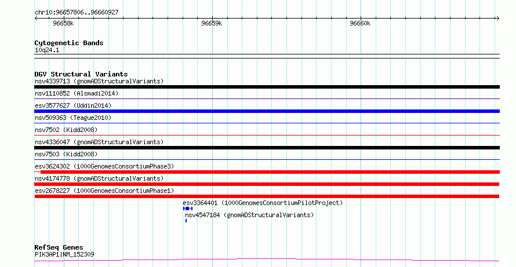Click the thick black bar under nsv4339713
The width and height of the screenshot is (516, 267).
[x=267, y=87]
